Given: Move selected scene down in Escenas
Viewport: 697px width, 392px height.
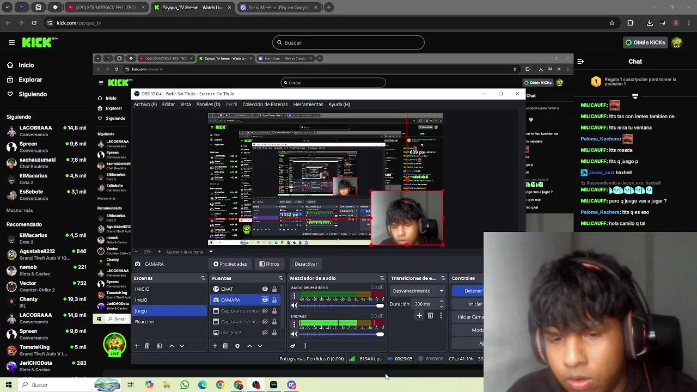Looking at the screenshot, I should coord(182,346).
